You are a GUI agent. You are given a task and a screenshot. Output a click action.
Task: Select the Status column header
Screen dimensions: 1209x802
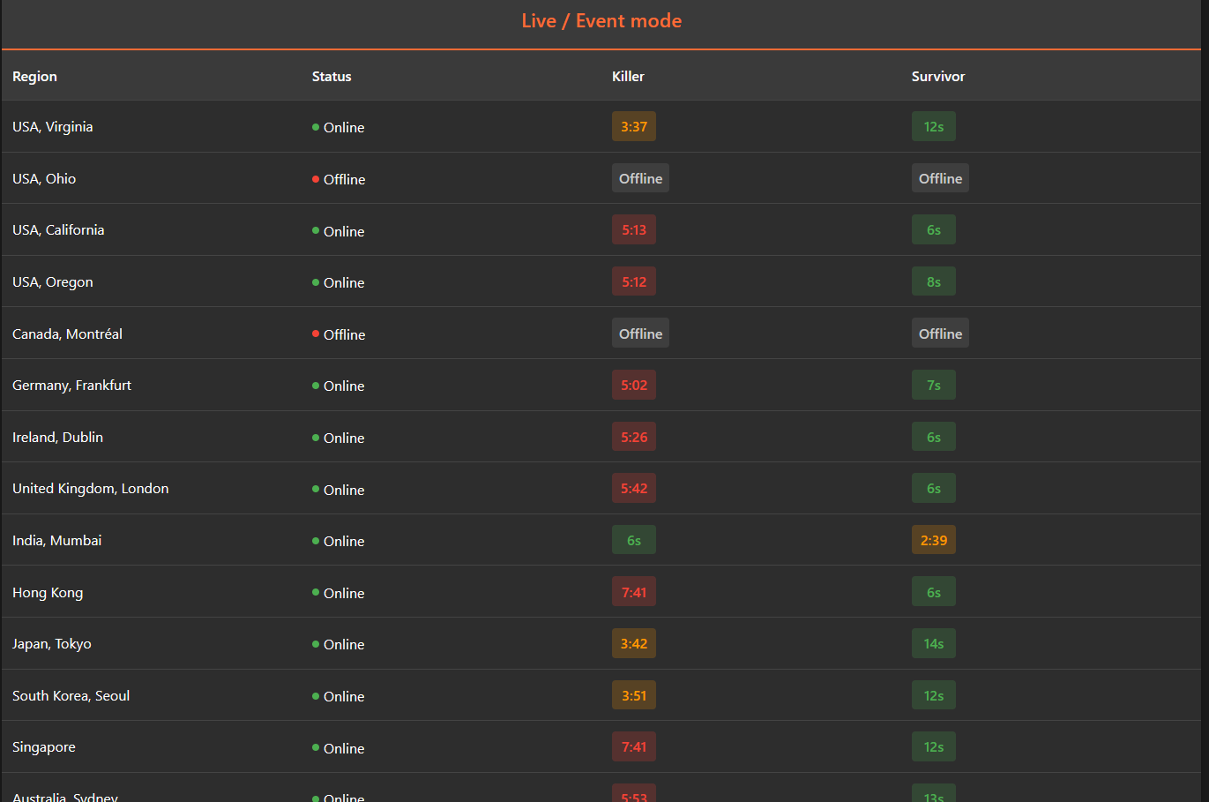click(x=332, y=77)
